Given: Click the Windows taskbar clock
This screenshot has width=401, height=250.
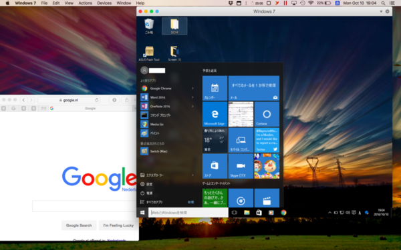Looking at the screenshot, I should tap(381, 212).
